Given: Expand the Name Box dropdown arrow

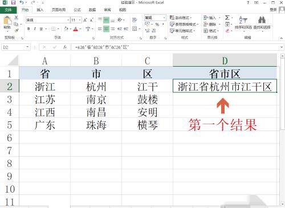Looking at the screenshot, I should pos(27,47).
